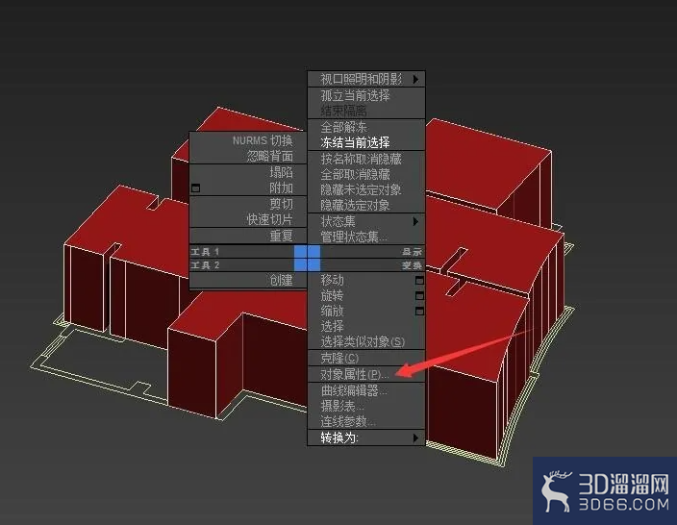Select 旋转 transform entry
This screenshot has width=677, height=525.
coord(366,296)
